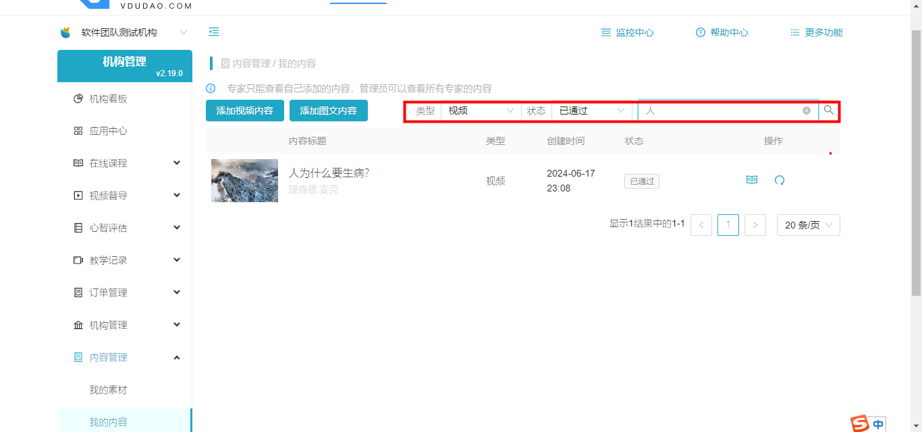Expand the 订单管理 submenu arrow
This screenshot has height=432, width=922.
coord(177,292)
